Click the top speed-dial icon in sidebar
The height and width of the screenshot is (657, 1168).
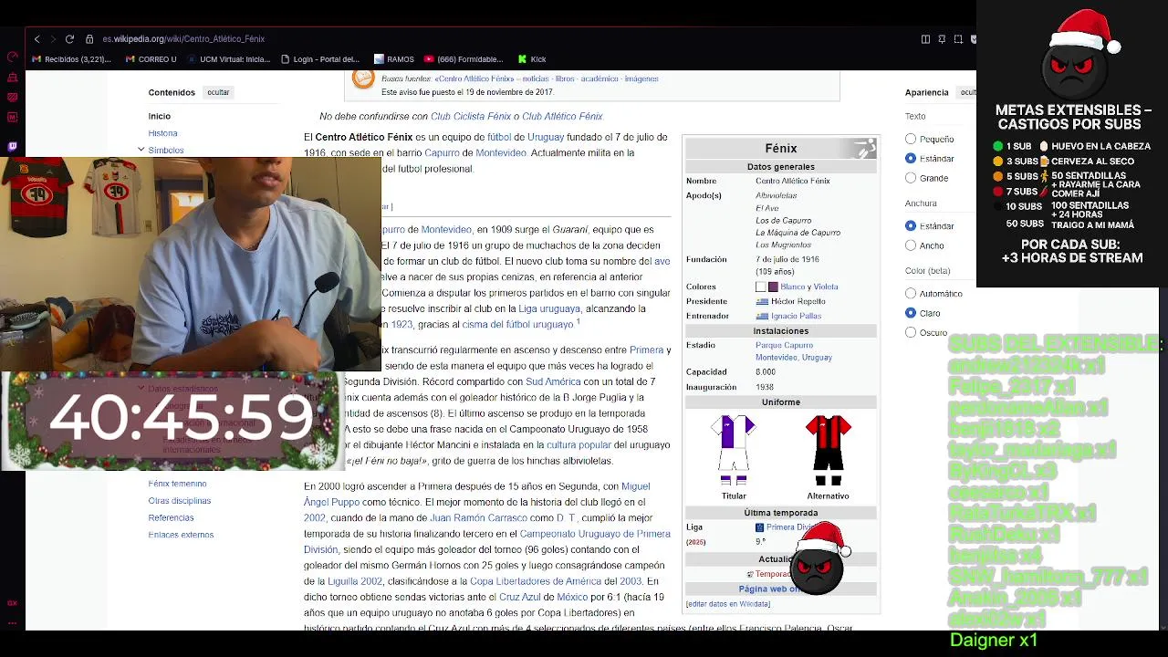point(12,57)
